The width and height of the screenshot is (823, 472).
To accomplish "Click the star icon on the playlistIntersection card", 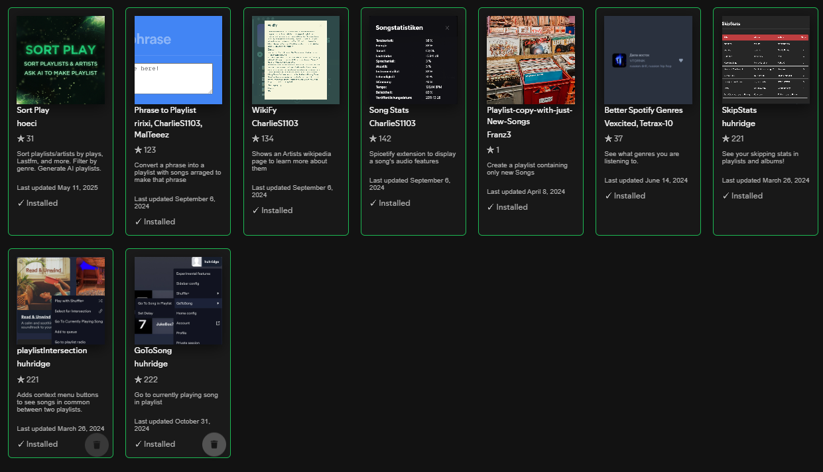I will tap(21, 380).
